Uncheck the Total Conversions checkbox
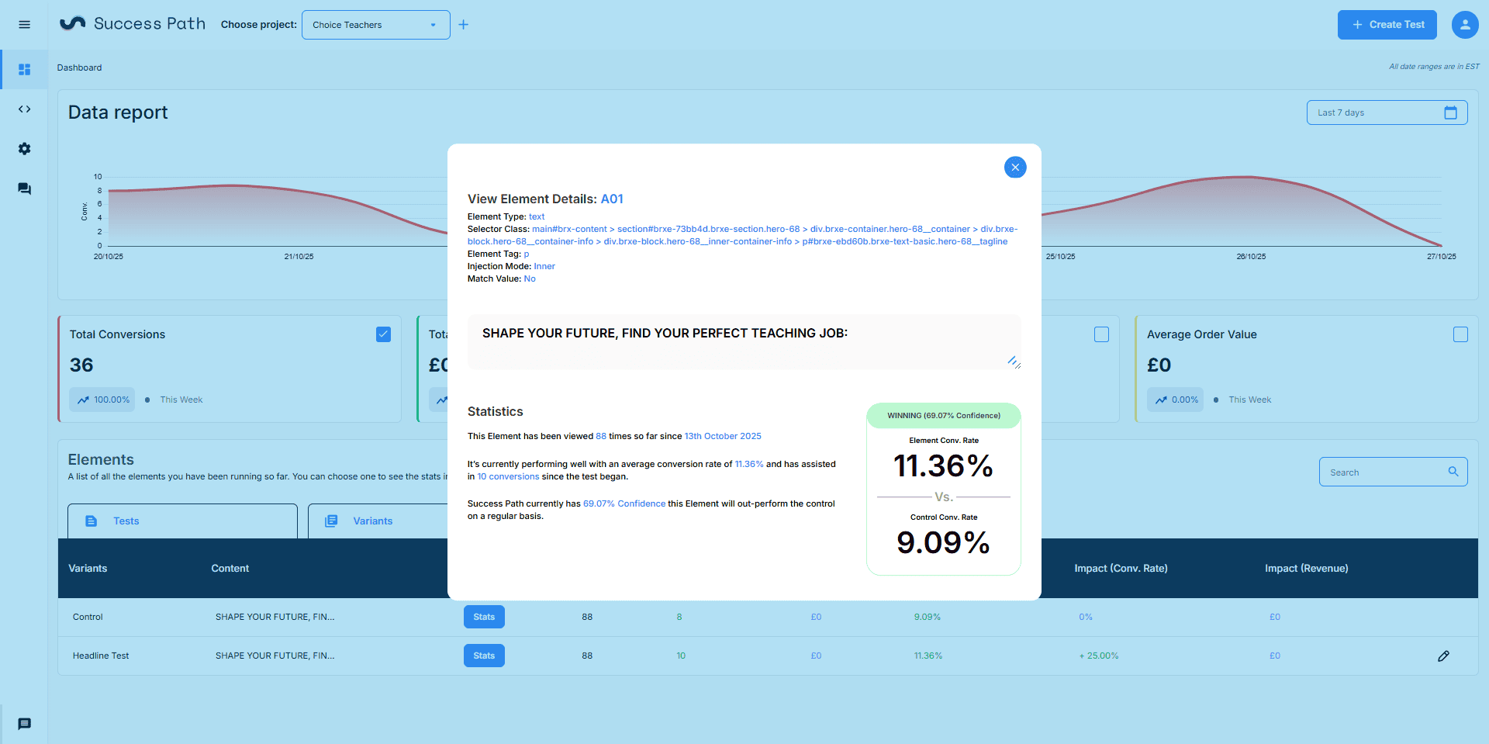This screenshot has width=1489, height=744. (383, 334)
